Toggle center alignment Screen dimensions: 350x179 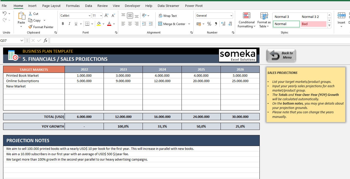pyautogui.click(x=130, y=24)
